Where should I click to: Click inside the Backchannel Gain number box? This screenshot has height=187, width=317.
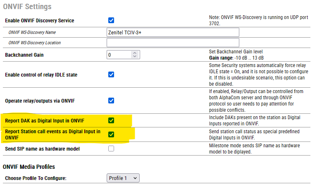pos(119,55)
